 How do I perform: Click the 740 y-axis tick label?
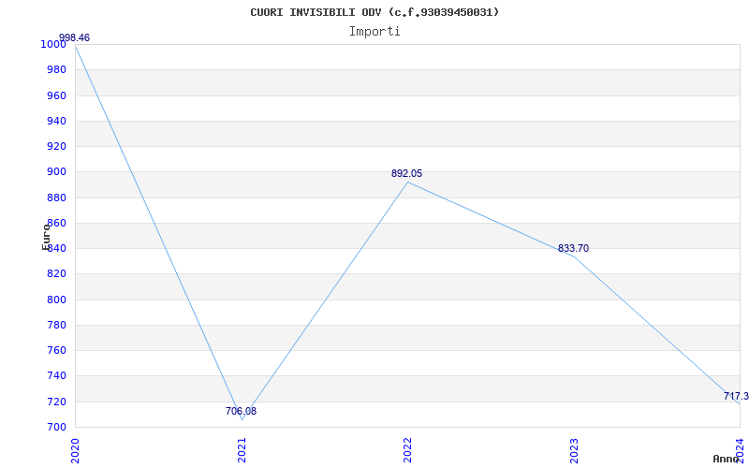click(55, 376)
